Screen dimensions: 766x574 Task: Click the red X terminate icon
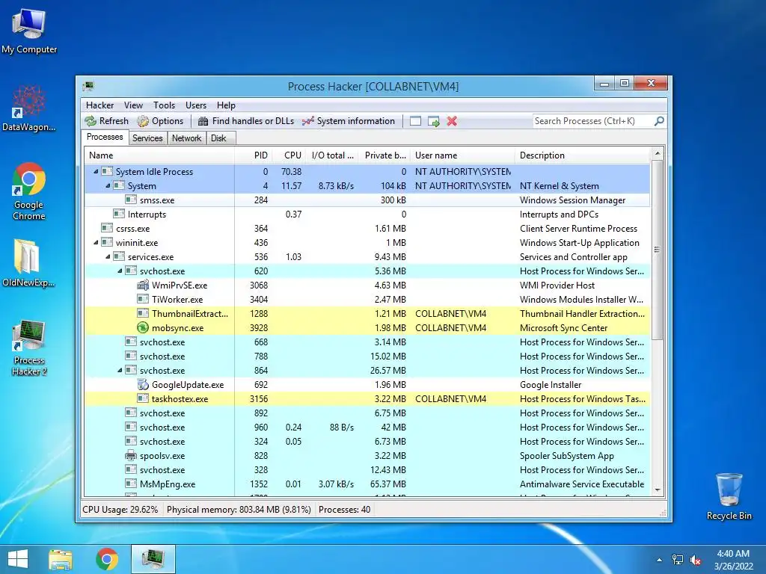[x=452, y=121]
